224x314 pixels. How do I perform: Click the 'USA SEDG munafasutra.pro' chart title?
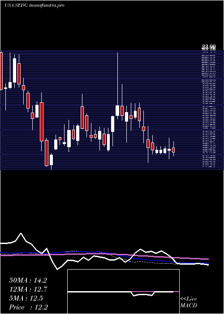click(34, 5)
